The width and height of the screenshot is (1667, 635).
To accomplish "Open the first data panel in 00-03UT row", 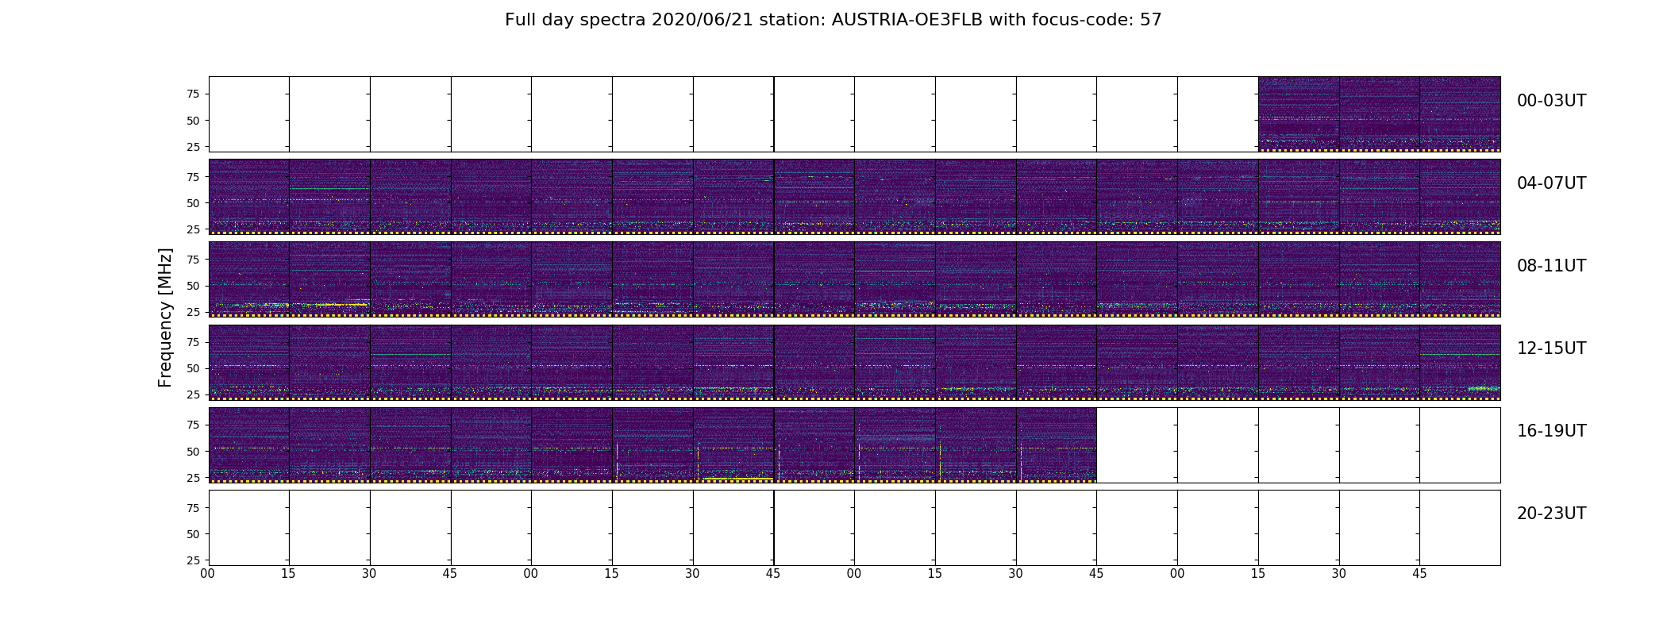I will pos(1298,114).
